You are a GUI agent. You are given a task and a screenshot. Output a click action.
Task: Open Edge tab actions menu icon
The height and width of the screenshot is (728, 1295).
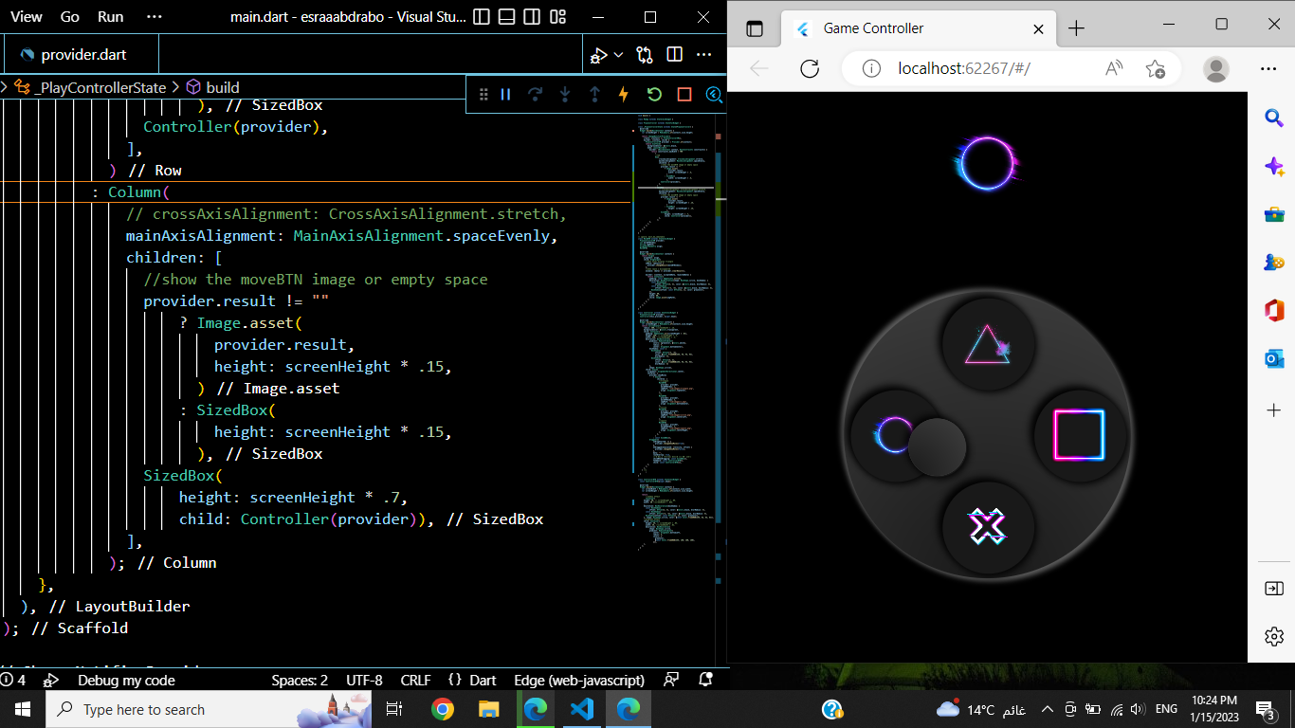point(755,28)
